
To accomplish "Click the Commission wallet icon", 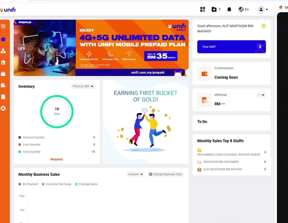I will tap(204, 74).
